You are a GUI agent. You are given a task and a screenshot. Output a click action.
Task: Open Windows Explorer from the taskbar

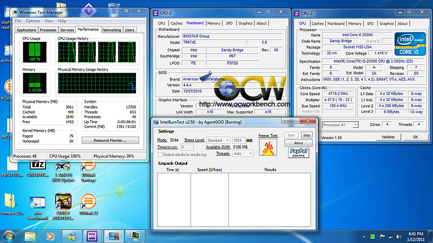tap(30, 237)
